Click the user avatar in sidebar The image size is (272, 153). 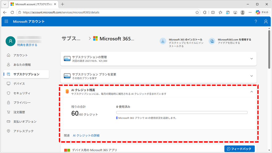click(10, 41)
